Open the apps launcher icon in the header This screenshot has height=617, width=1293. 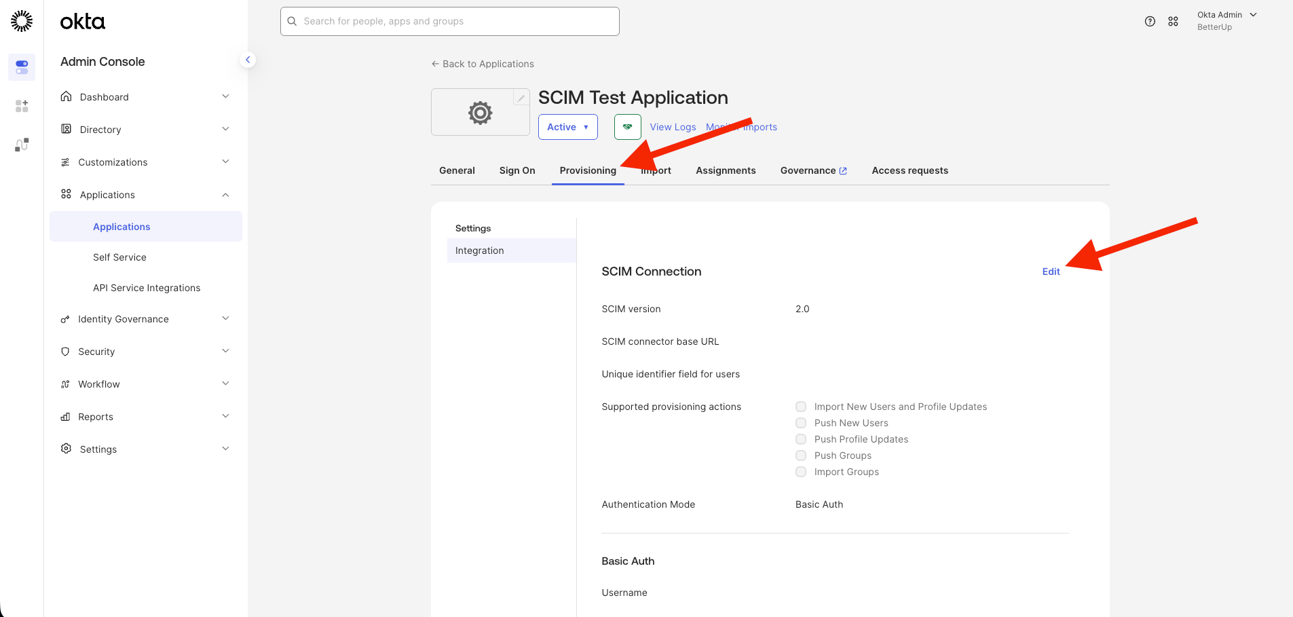(1173, 21)
